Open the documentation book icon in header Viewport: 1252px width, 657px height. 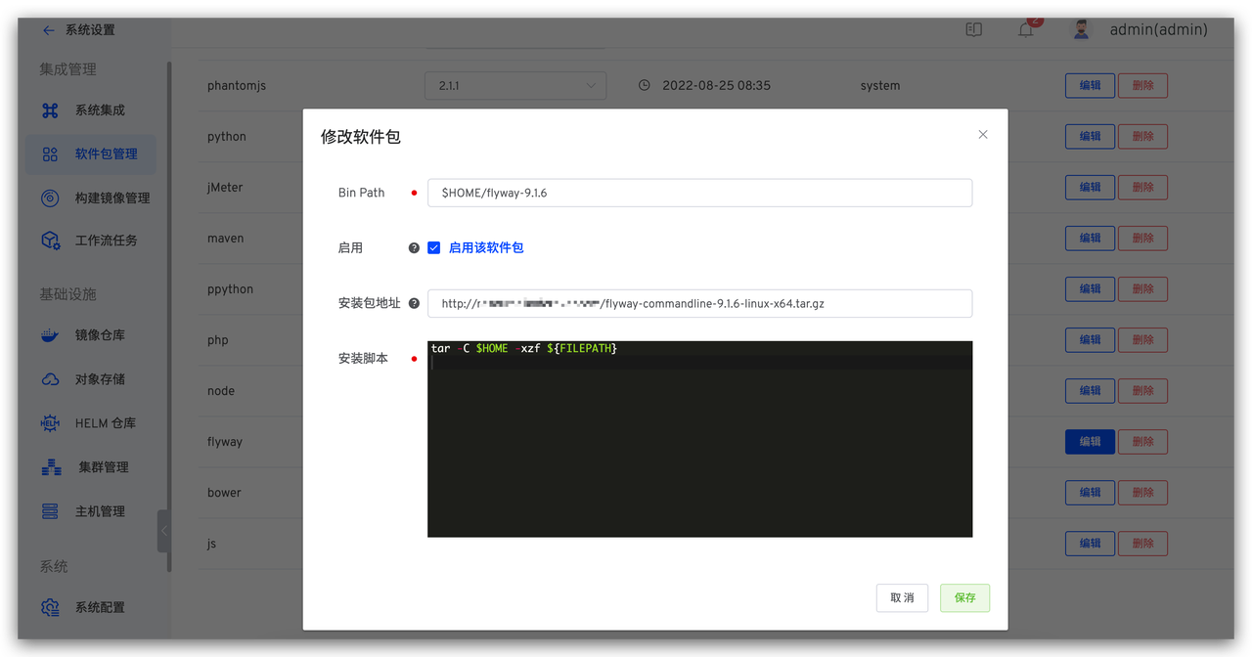pyautogui.click(x=973, y=30)
